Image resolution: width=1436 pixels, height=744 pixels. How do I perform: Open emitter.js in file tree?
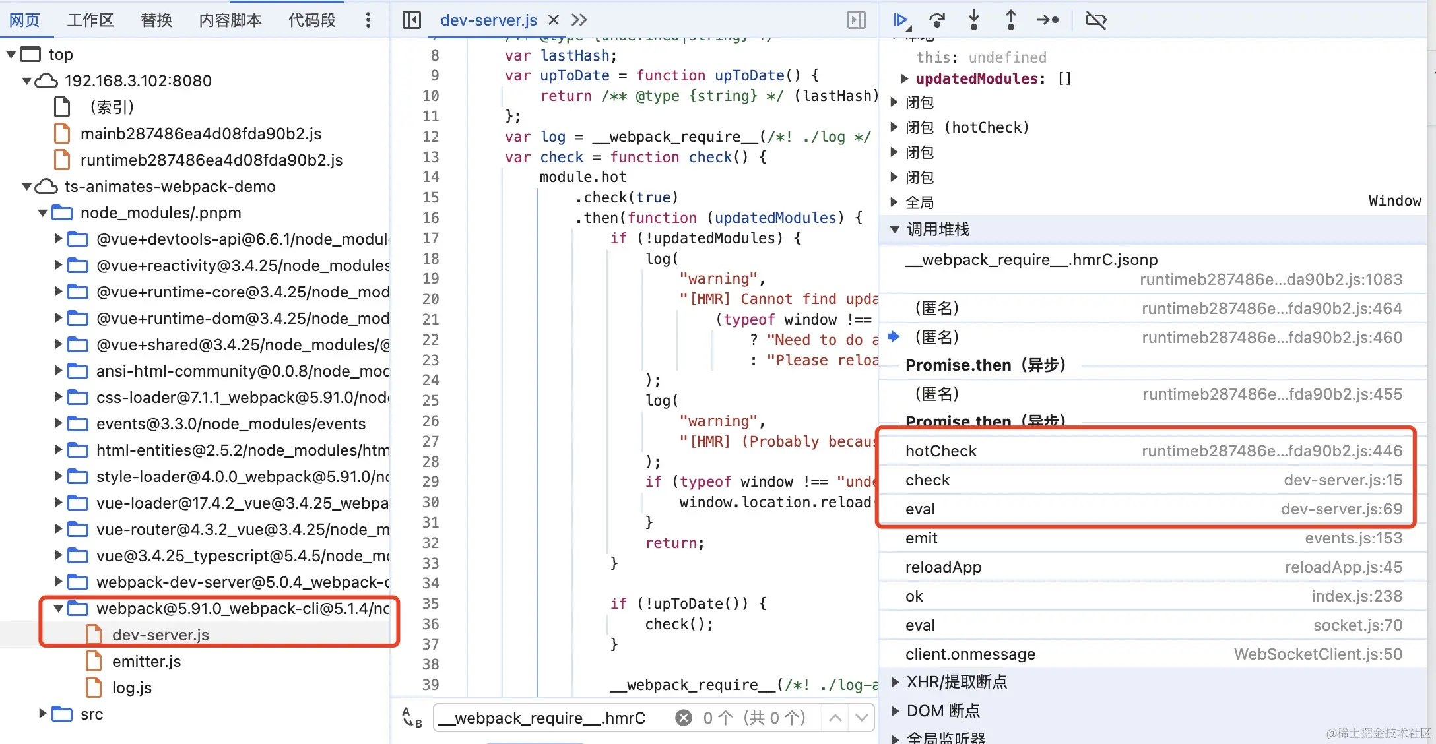tap(147, 661)
